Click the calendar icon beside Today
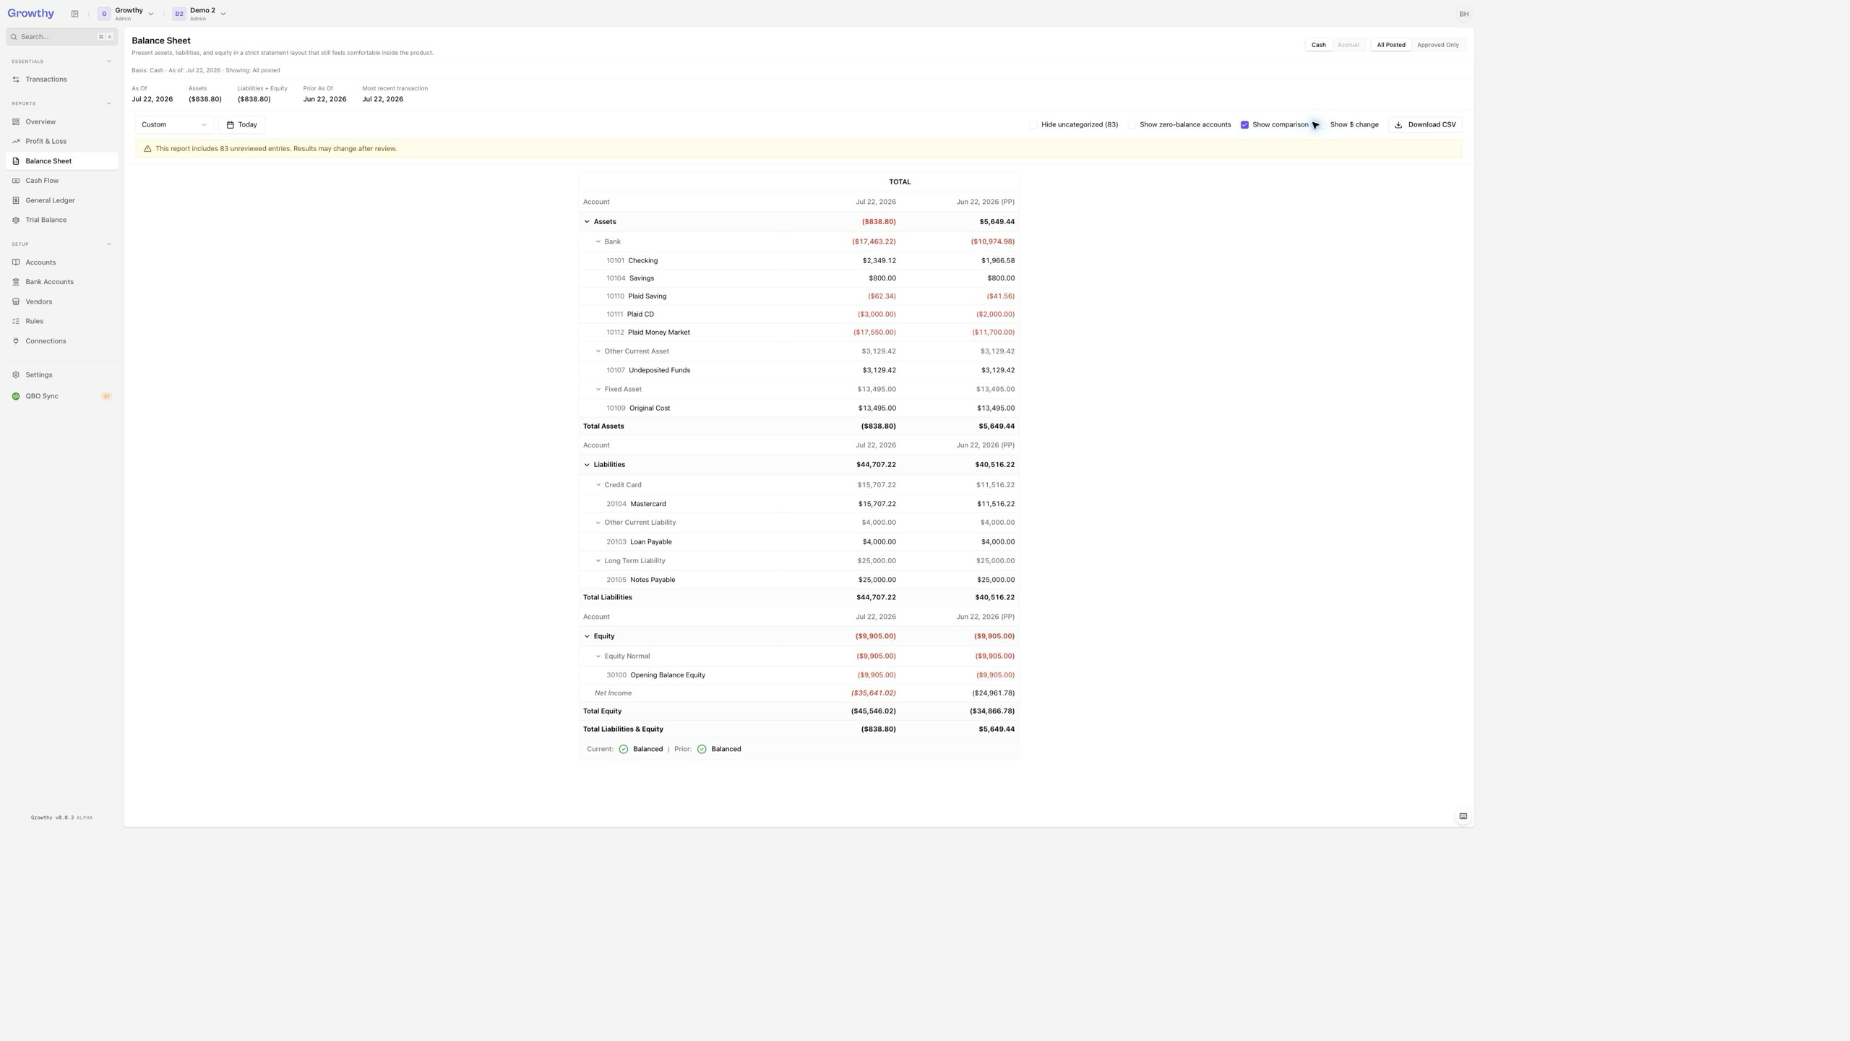 point(230,125)
